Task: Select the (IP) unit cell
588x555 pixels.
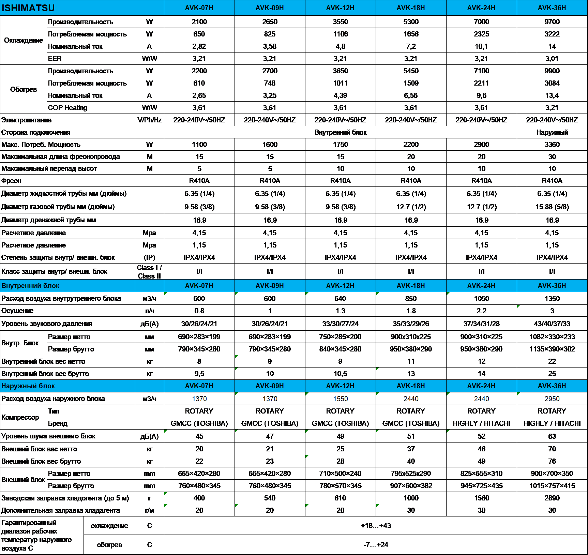Action: 150,257
